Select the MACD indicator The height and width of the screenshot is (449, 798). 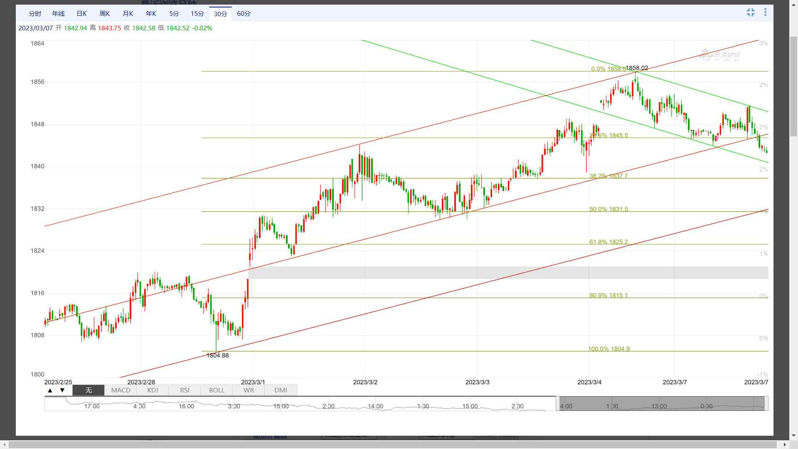(121, 390)
